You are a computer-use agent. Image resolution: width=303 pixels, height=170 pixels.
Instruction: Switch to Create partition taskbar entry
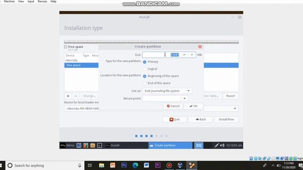(x=170, y=145)
